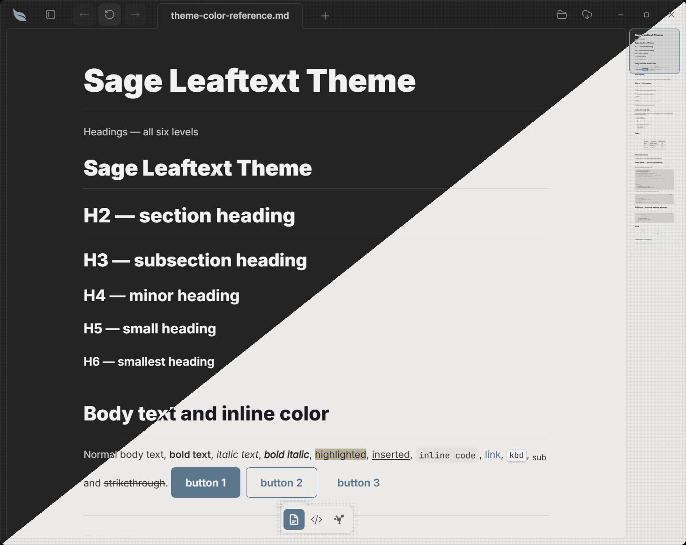Open a new tab with plus icon
This screenshot has width=686, height=545.
pyautogui.click(x=325, y=16)
